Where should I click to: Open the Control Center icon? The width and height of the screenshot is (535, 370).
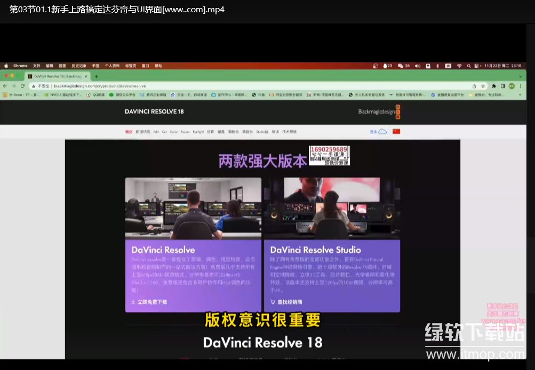(477, 66)
